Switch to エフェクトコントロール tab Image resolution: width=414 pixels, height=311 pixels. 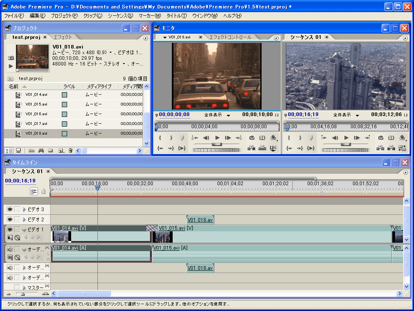tap(230, 37)
